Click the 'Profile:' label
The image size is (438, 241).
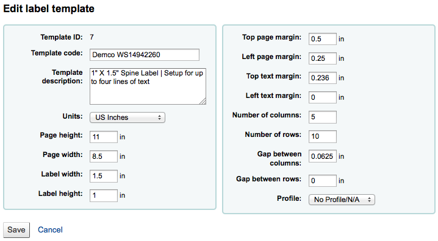pyautogui.click(x=289, y=198)
